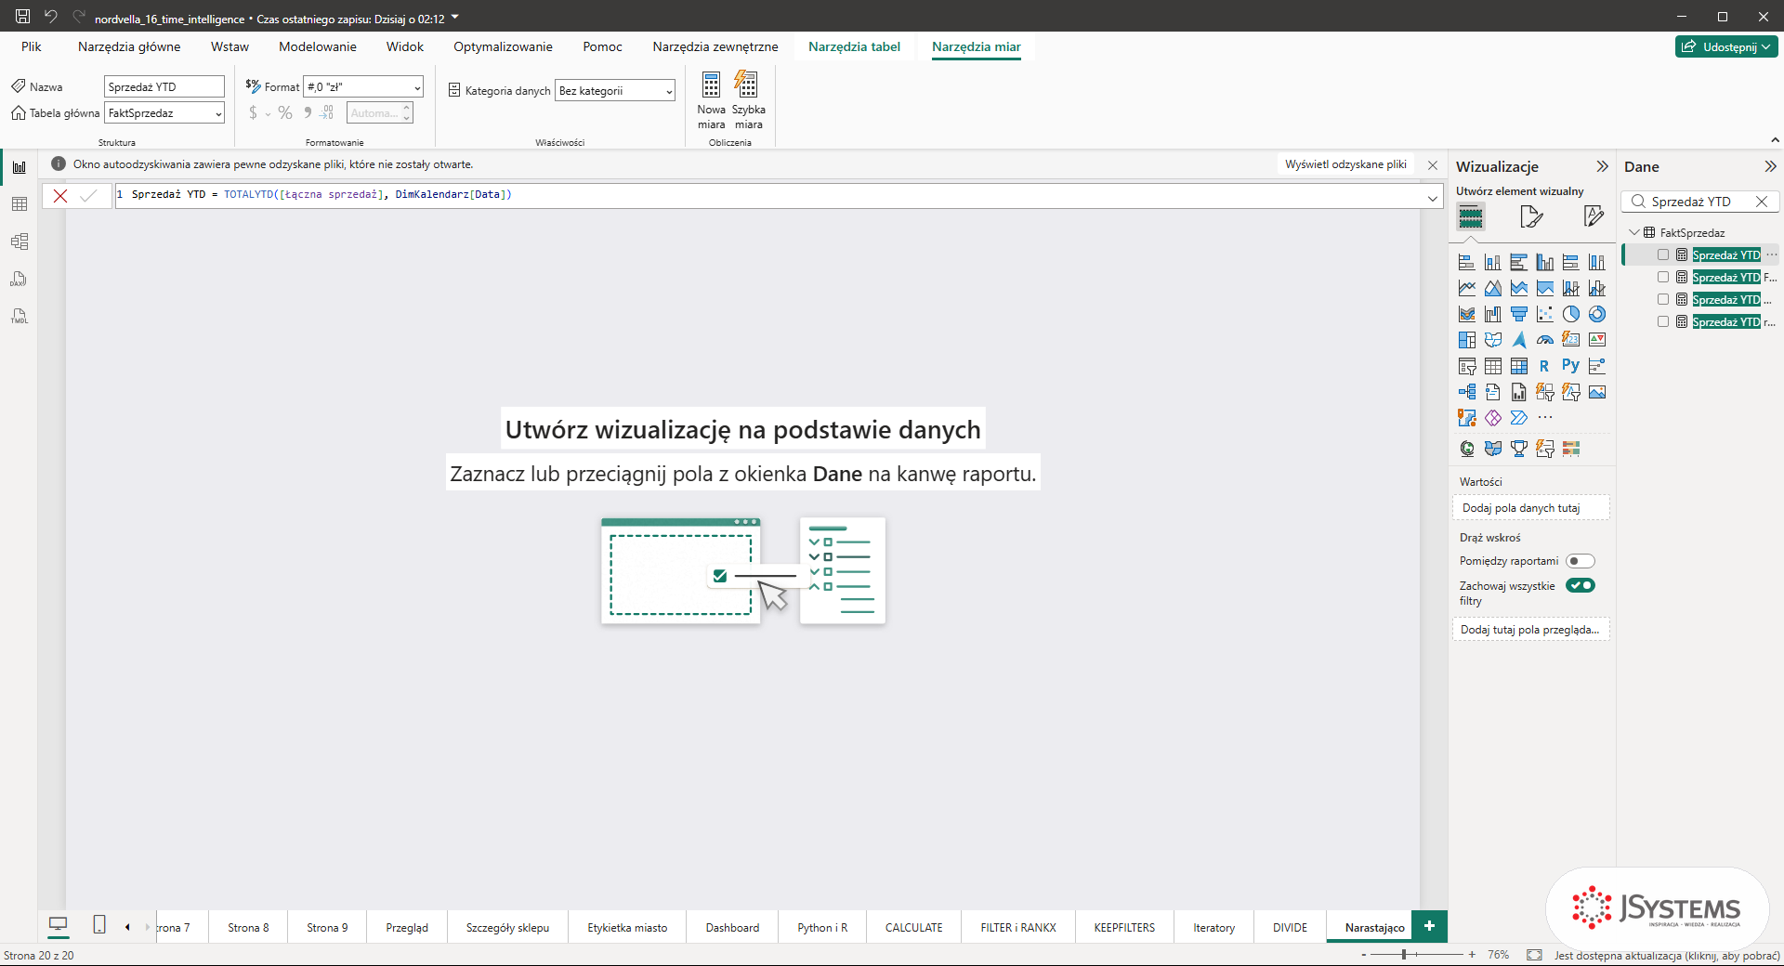The width and height of the screenshot is (1784, 966).
Task: Open the Modelowanie ribbon tab
Action: tap(318, 46)
